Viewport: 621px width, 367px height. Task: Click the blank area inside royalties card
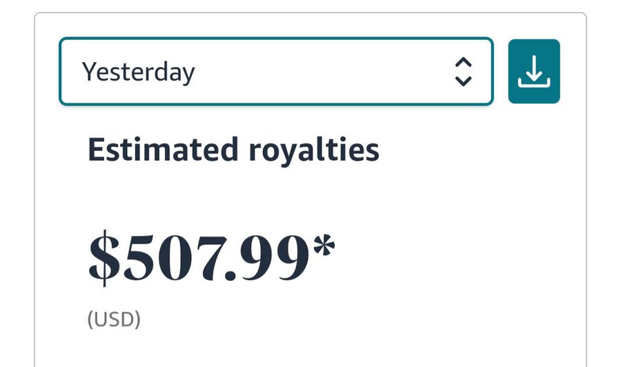click(455, 237)
